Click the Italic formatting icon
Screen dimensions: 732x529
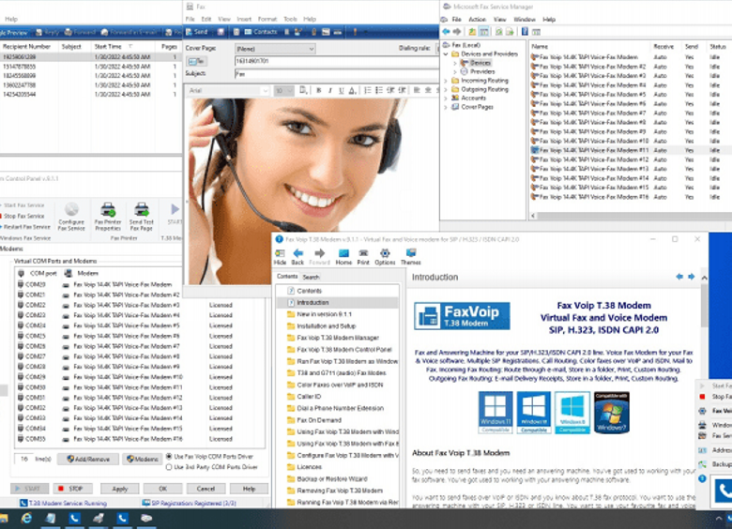[330, 90]
